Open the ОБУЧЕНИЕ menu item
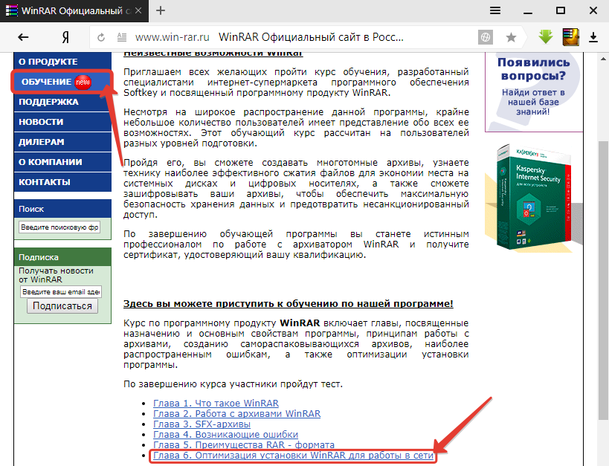The width and height of the screenshot is (609, 466). click(x=62, y=82)
